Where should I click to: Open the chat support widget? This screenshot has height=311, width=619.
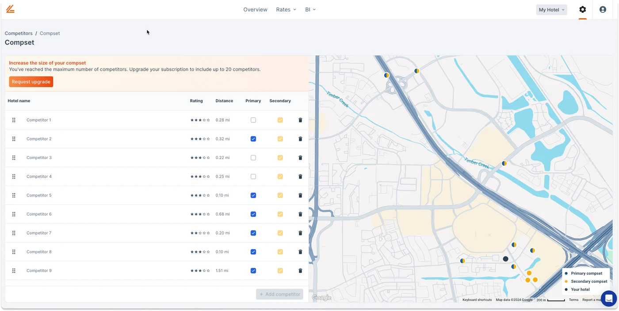pyautogui.click(x=608, y=299)
